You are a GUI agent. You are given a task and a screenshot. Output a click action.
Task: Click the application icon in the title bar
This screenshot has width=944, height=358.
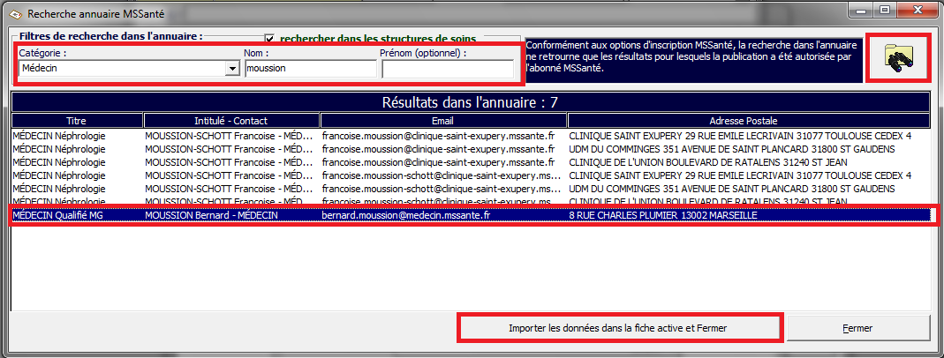(x=16, y=12)
